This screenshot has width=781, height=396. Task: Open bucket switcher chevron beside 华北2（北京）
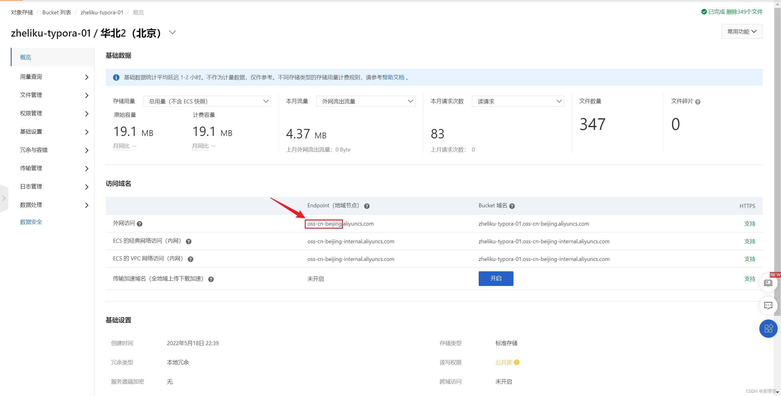(172, 32)
